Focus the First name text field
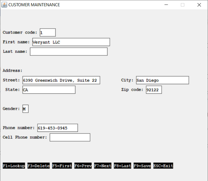This screenshot has height=181, width=208. [71, 42]
